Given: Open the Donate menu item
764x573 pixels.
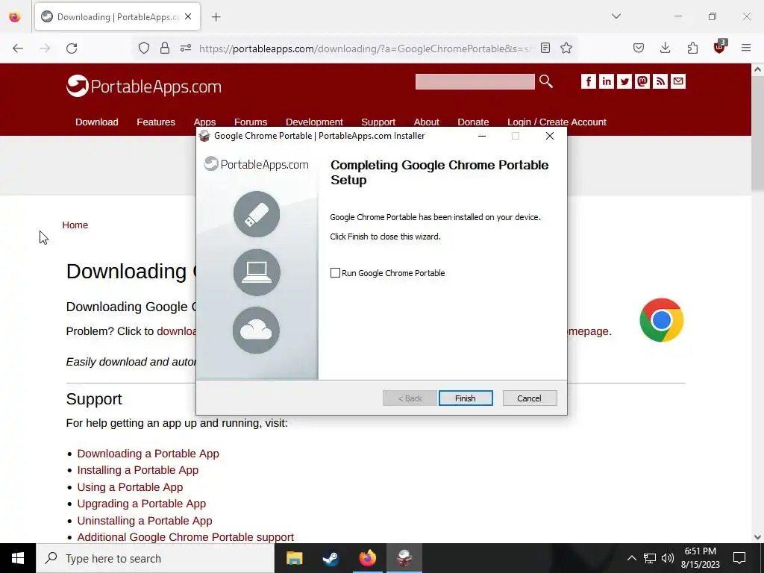Looking at the screenshot, I should [x=473, y=122].
